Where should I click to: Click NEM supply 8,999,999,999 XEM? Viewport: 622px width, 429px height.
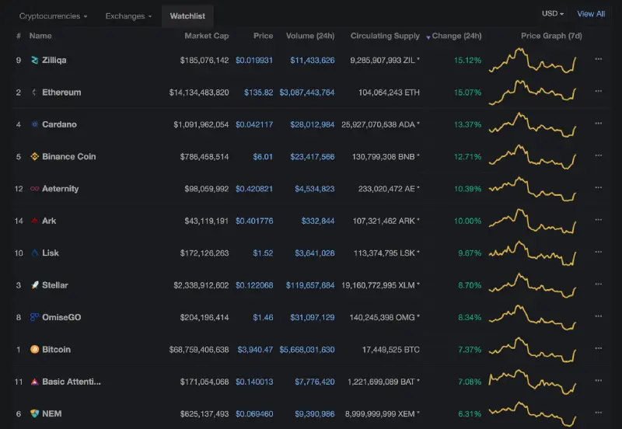click(x=383, y=414)
